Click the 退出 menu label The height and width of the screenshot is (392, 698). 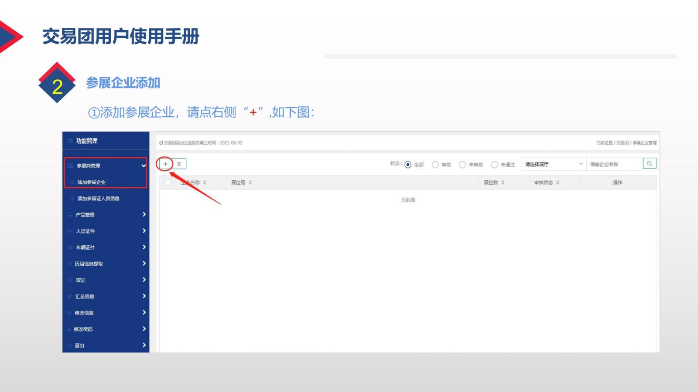[79, 346]
